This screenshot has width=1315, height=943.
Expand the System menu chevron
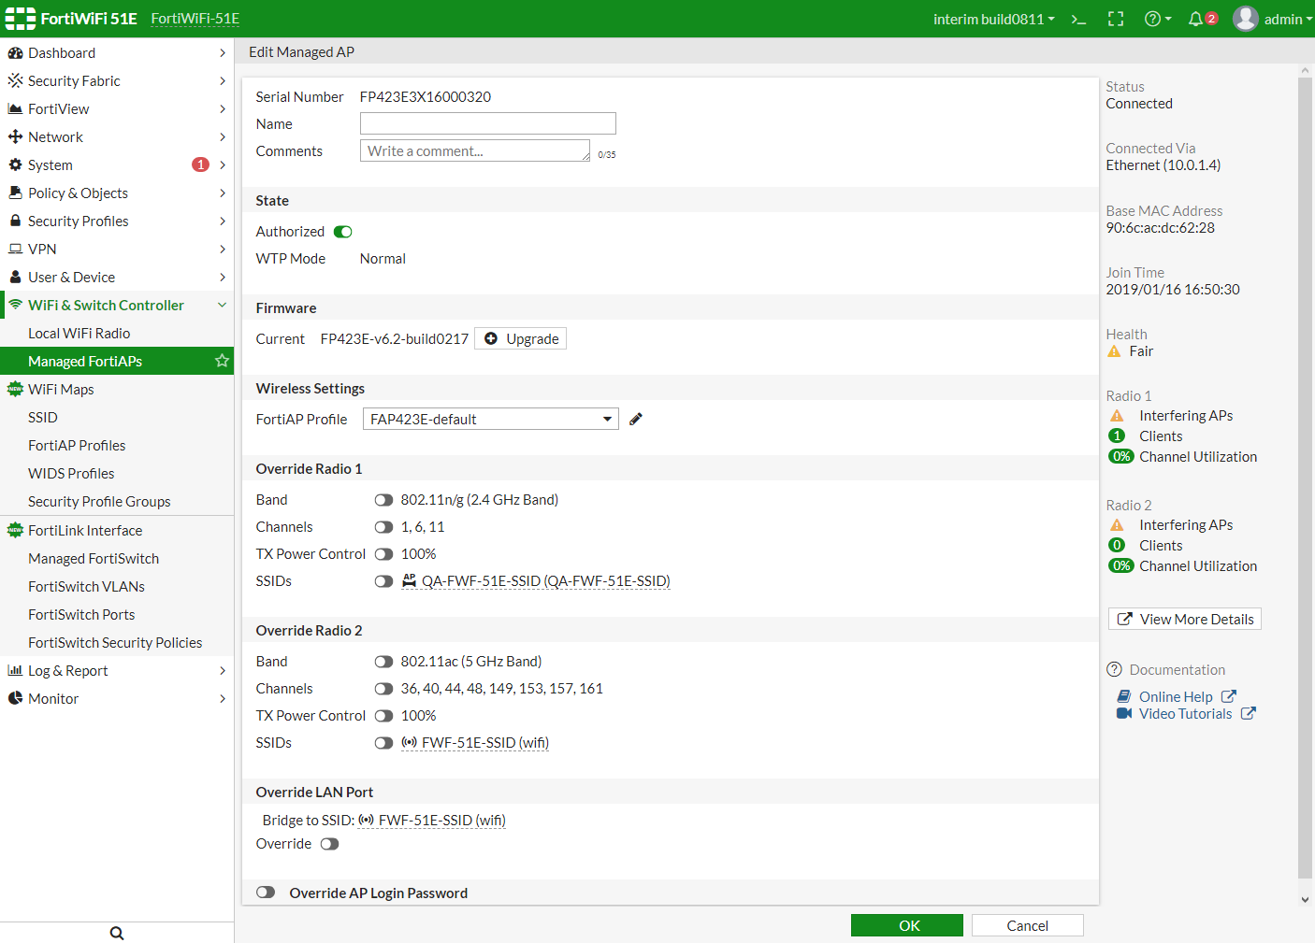[223, 165]
